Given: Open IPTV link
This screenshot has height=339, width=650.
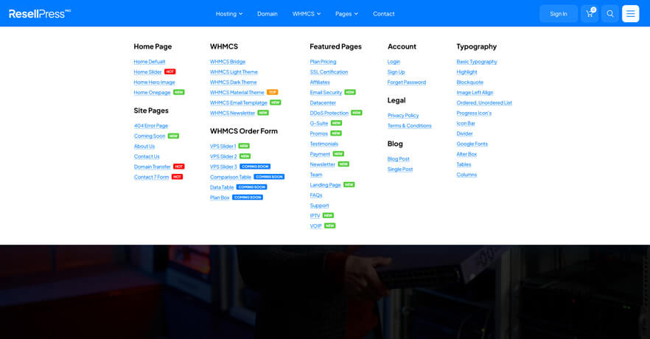Looking at the screenshot, I should [315, 216].
